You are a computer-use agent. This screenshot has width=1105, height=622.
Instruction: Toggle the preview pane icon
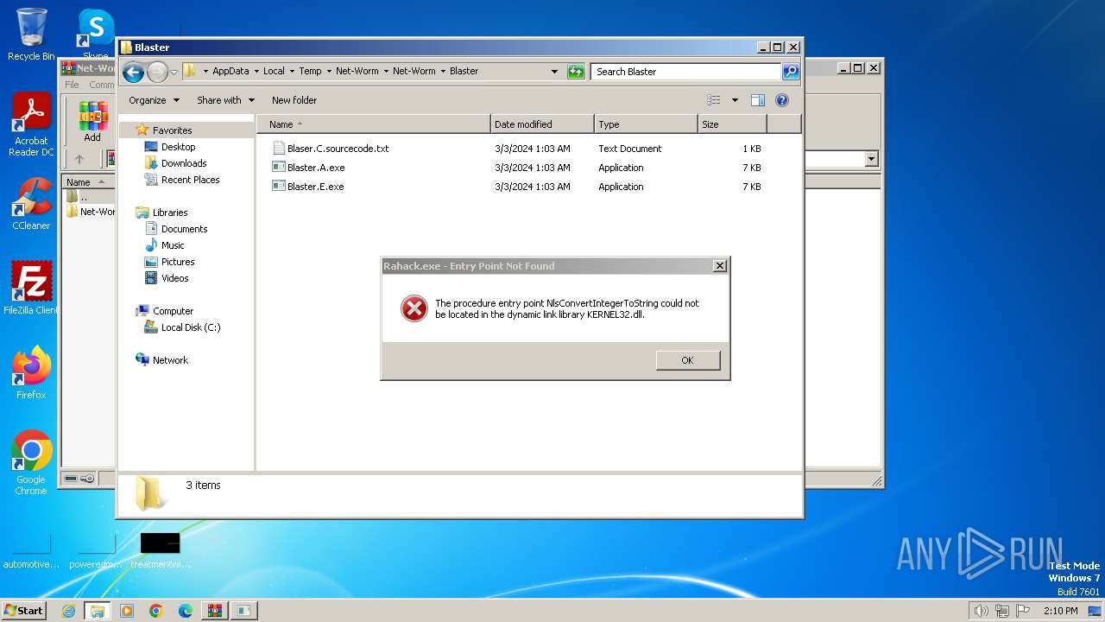pos(758,100)
